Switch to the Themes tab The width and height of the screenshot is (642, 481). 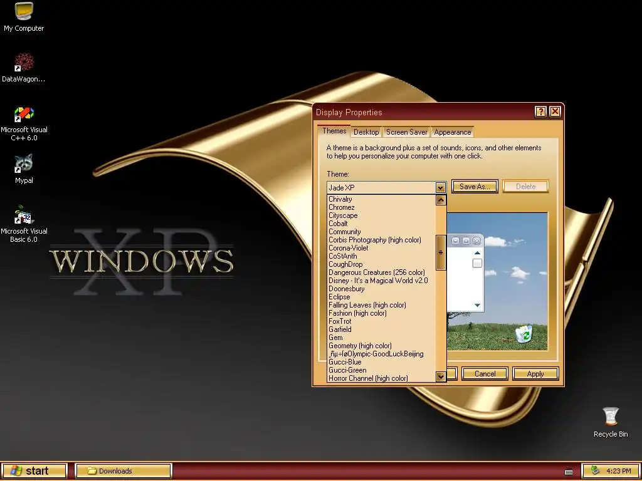[x=334, y=131]
